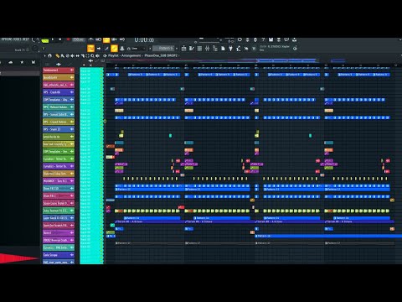Open the Piano roll window icon
Viewport: 402px width, 302px height.
pyautogui.click(x=192, y=49)
